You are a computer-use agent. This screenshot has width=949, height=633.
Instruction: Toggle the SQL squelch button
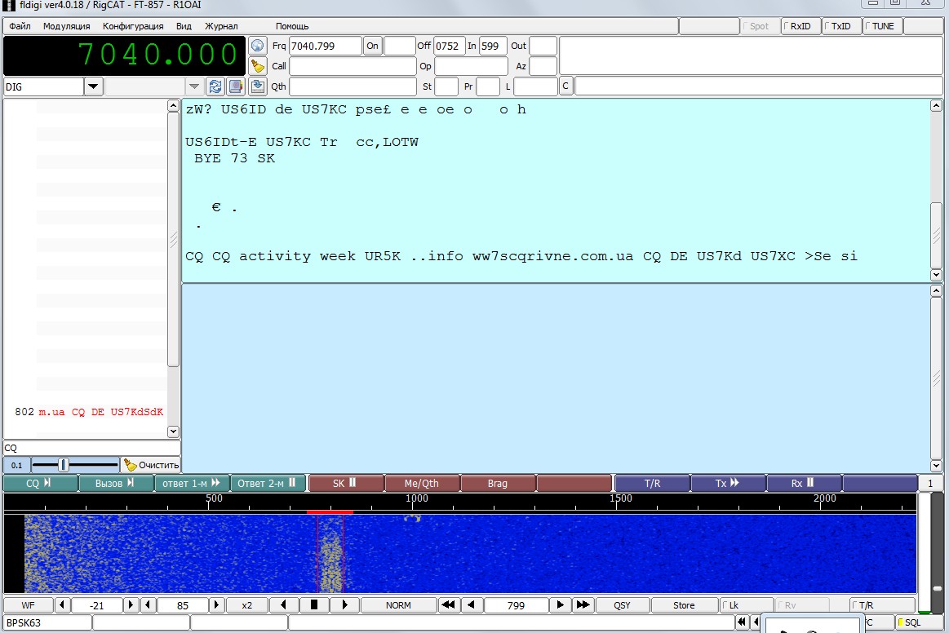910,622
